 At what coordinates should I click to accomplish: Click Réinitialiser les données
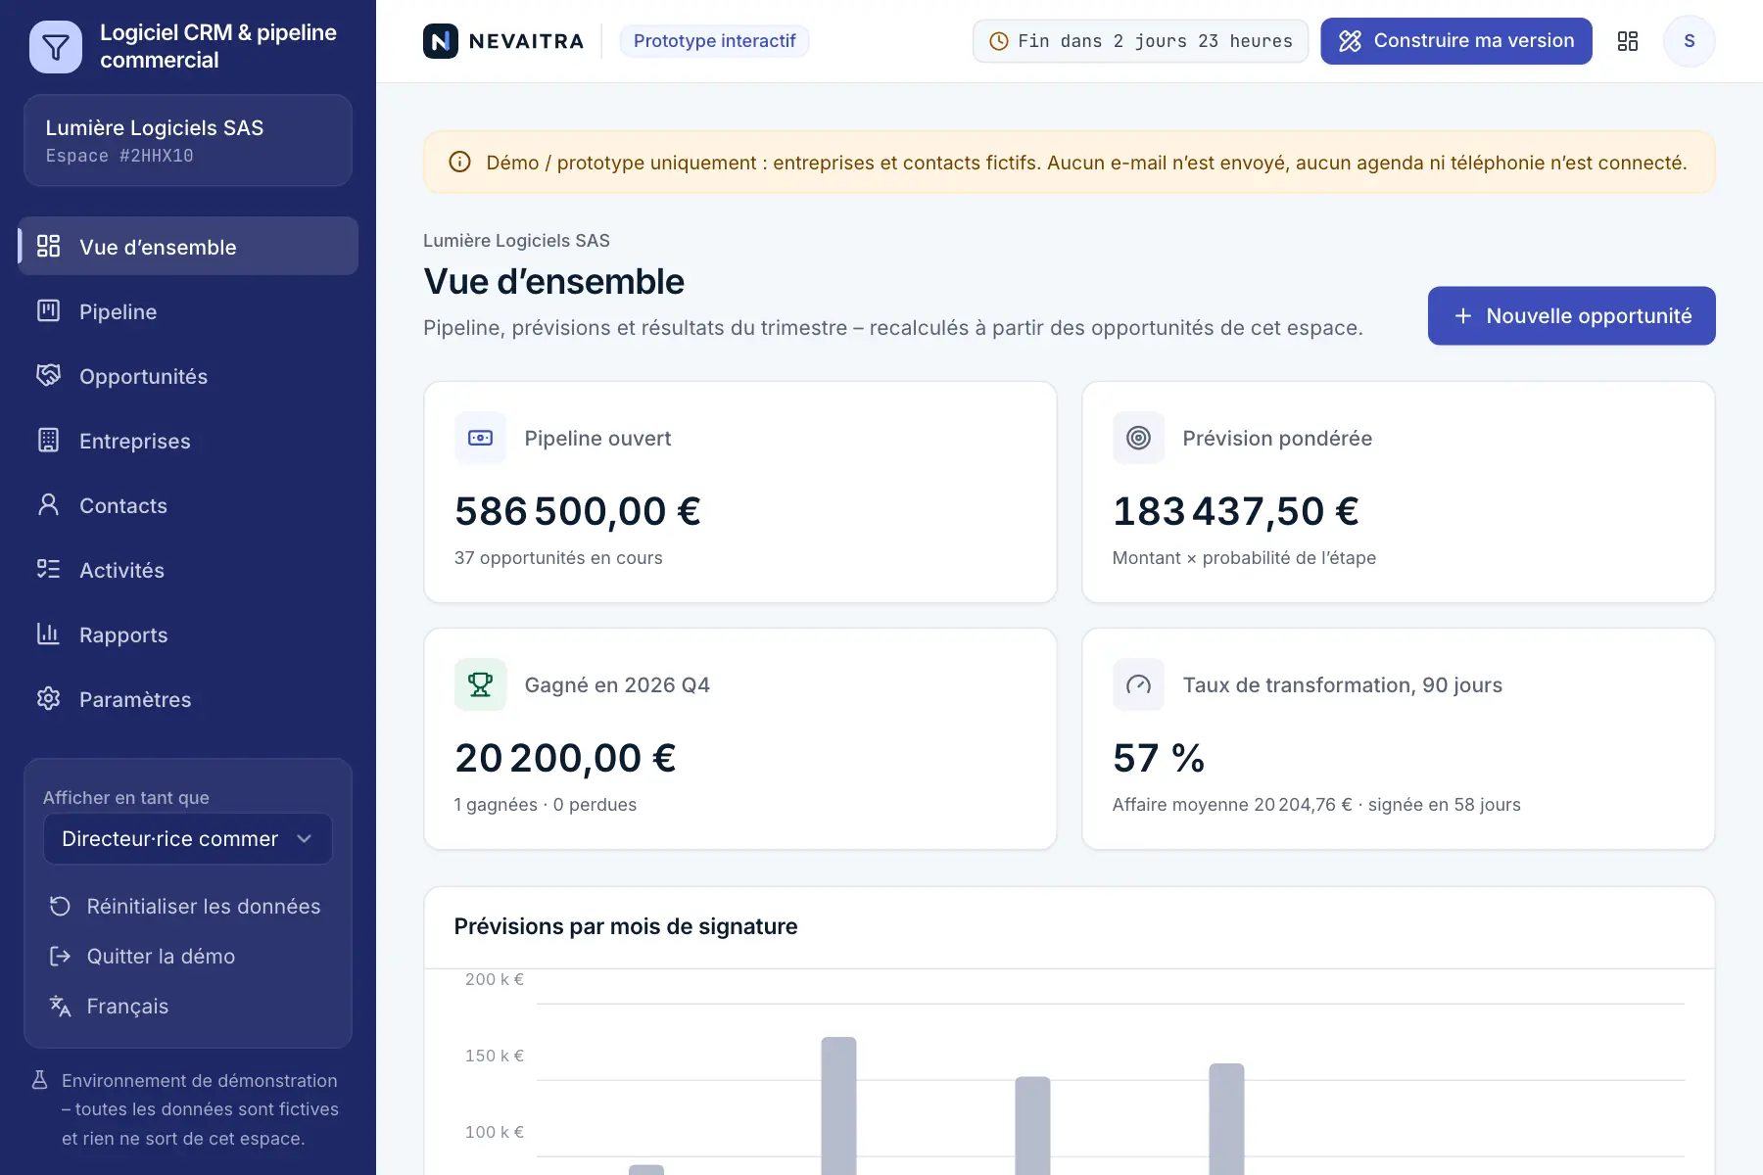(186, 907)
